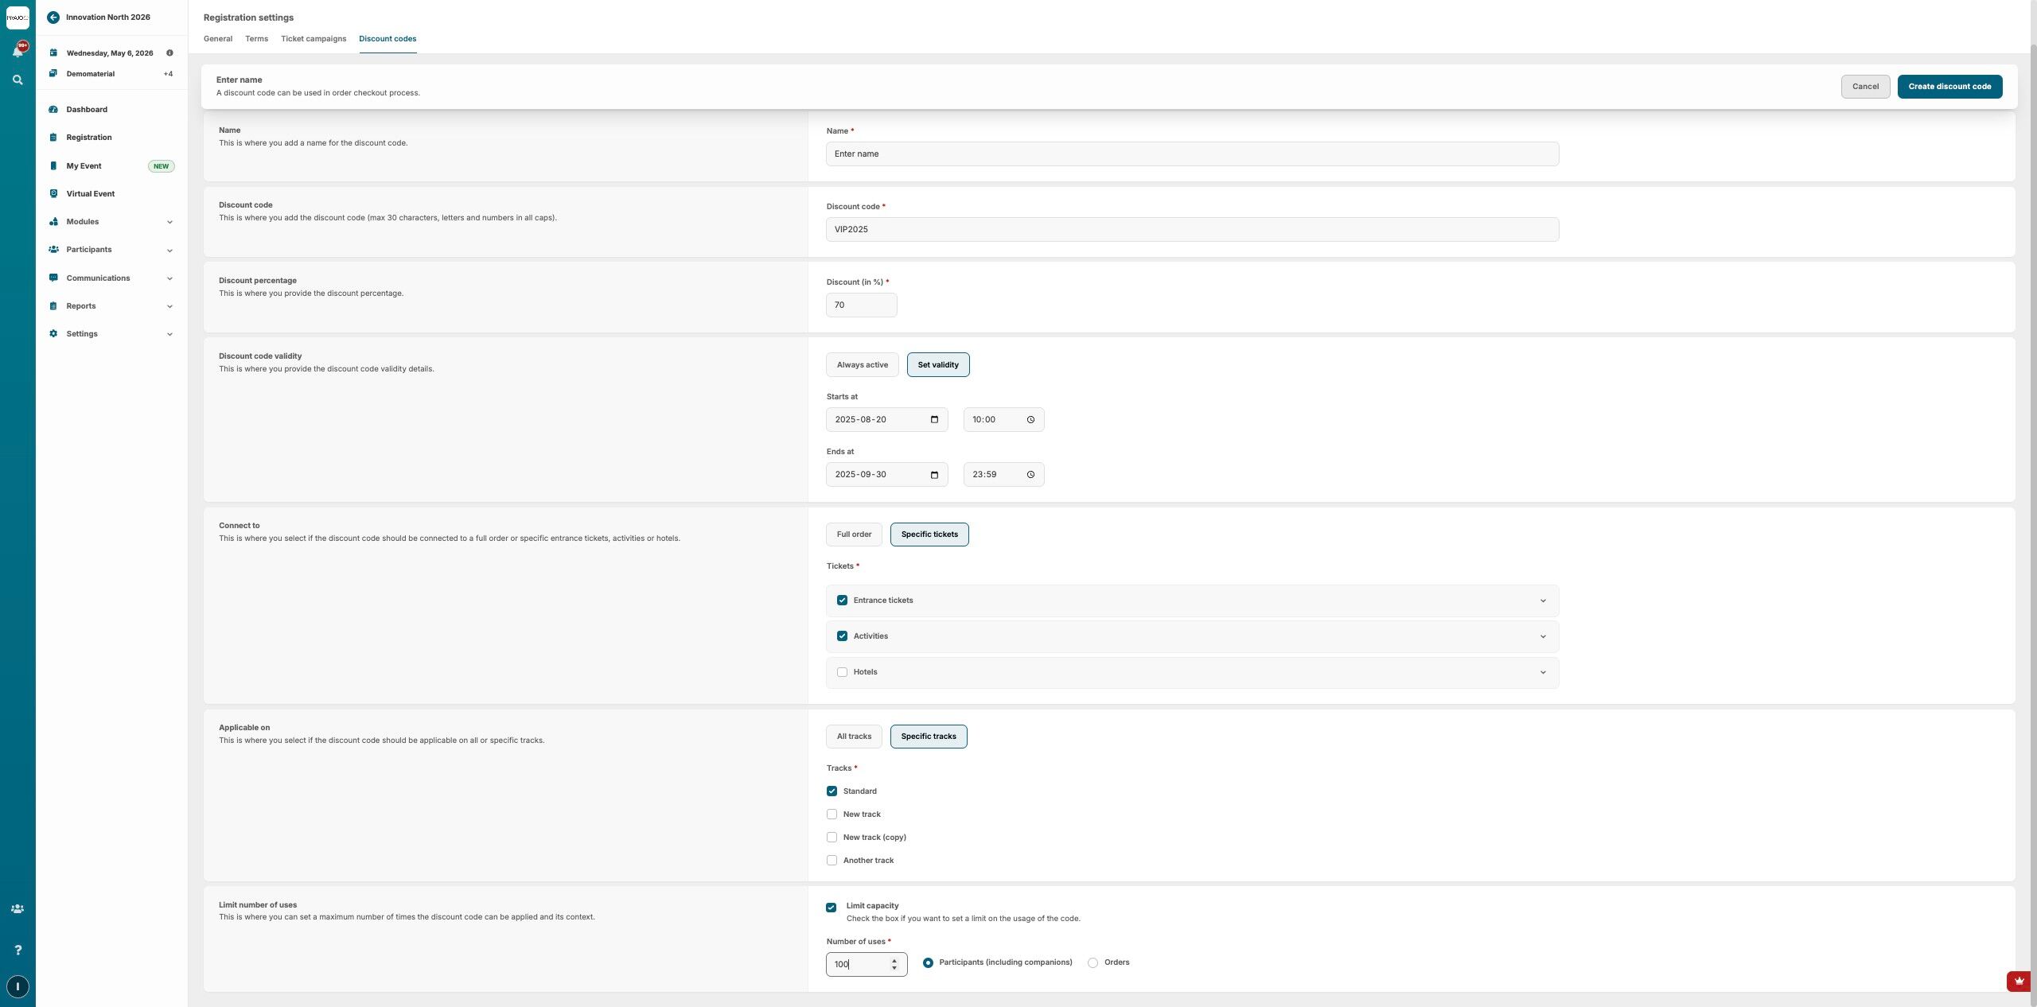Select the Orders radio button
Image resolution: width=2037 pixels, height=1007 pixels.
[x=1093, y=962]
